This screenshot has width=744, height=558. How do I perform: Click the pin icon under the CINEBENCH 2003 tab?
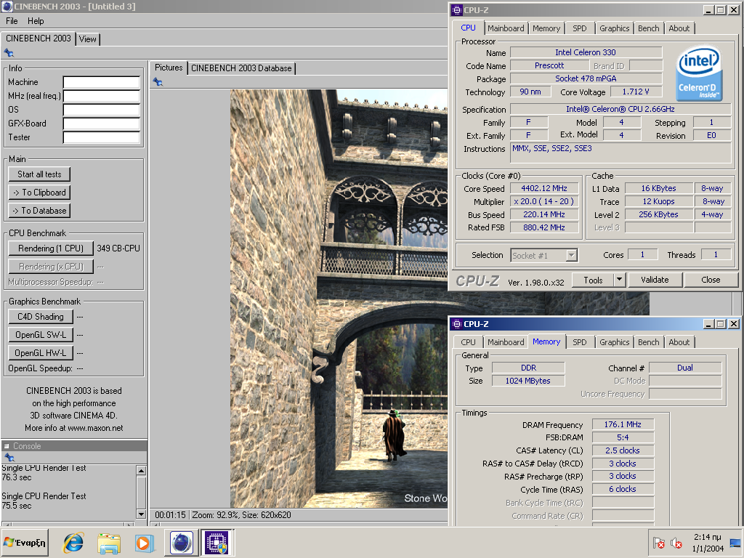pos(9,53)
